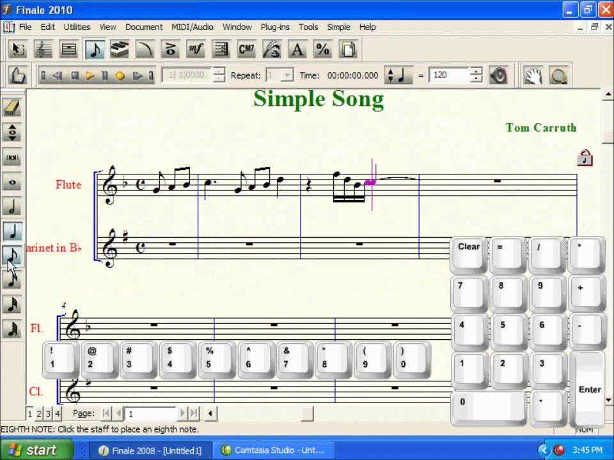This screenshot has width=614, height=460.
Task: Click the document icon beside File menu
Action: [x=8, y=27]
